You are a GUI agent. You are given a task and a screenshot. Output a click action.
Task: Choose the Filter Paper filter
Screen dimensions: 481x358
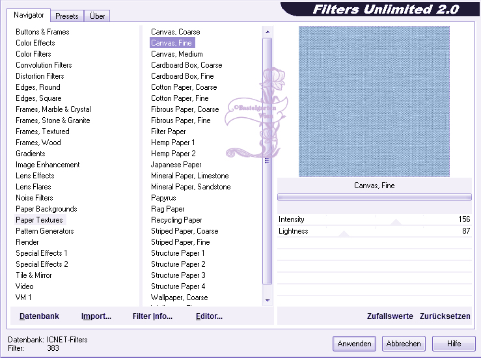[168, 131]
